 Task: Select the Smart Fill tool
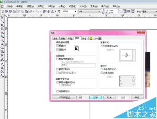[x=2, y=37]
